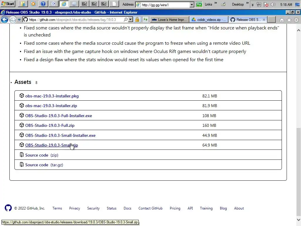Click the network tray icon with red X
The height and width of the screenshot is (226, 301).
(266, 4)
